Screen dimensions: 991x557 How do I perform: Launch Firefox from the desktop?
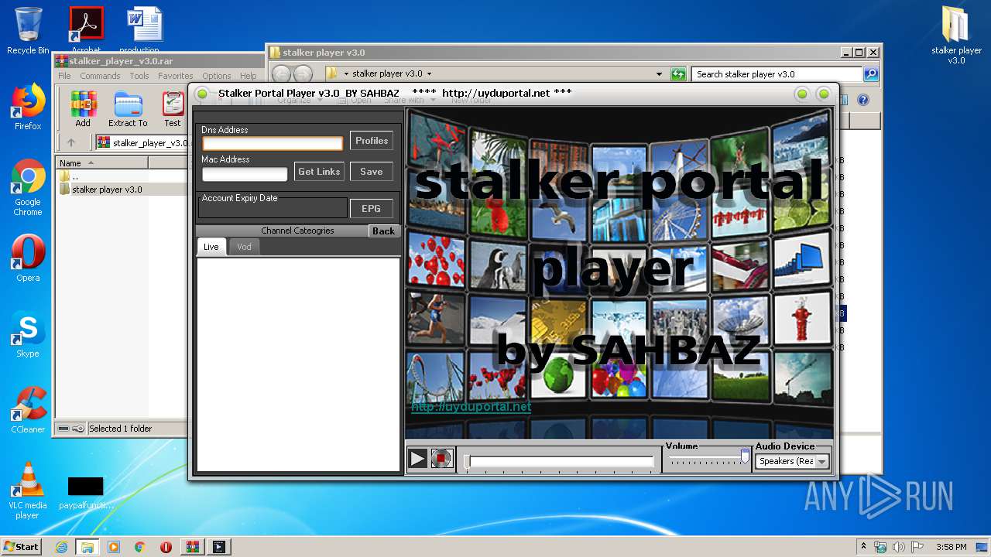click(x=28, y=107)
